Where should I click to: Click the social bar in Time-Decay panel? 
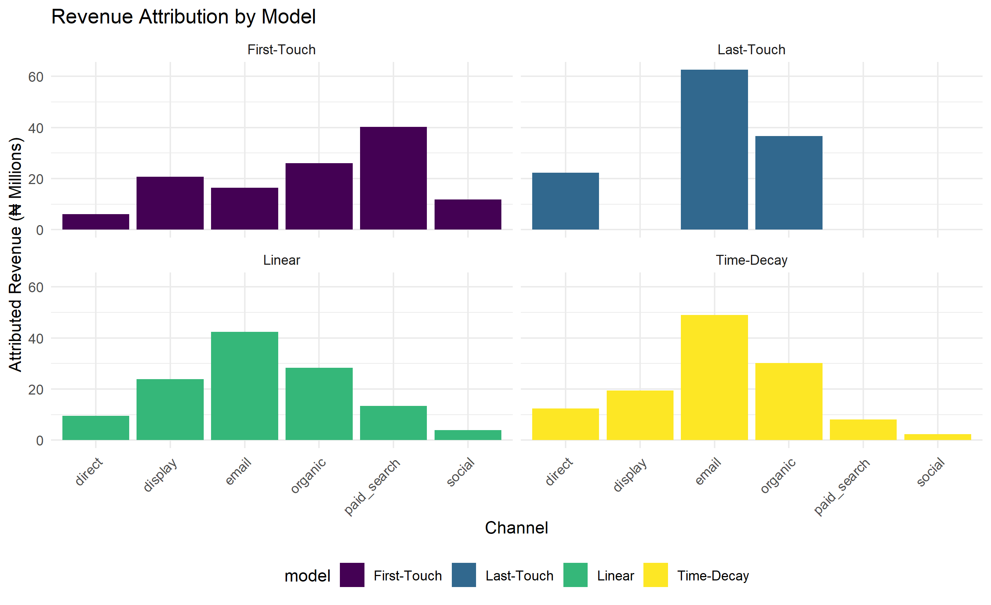(x=937, y=437)
